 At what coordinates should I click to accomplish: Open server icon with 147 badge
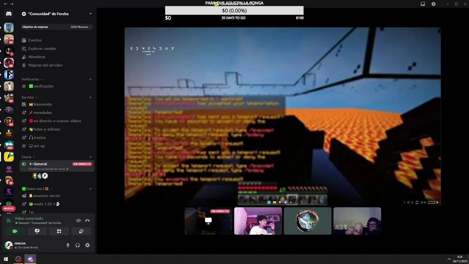9,145
